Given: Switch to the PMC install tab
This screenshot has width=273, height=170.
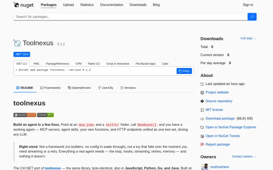Looking at the screenshot, I should point(36,64).
